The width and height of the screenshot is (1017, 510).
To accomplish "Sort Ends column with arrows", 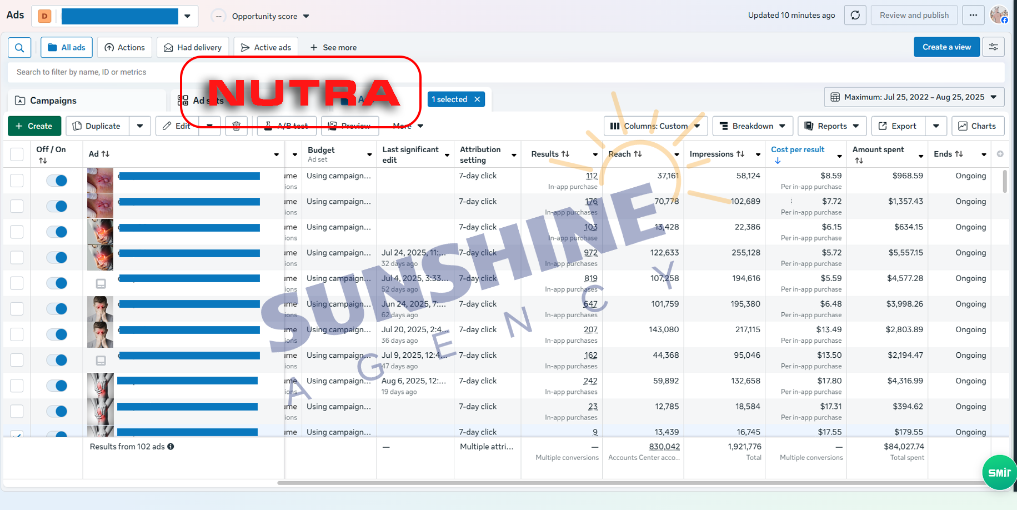I will pos(959,154).
